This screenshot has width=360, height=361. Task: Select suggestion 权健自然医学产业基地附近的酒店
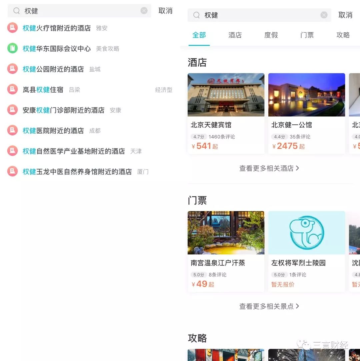[x=74, y=151]
